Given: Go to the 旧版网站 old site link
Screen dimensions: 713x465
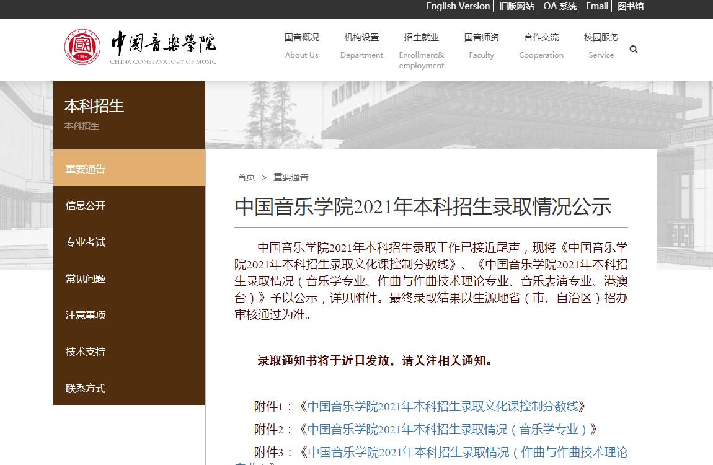Looking at the screenshot, I should click(x=516, y=6).
